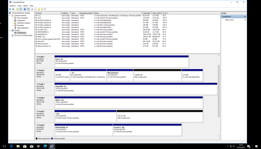Select Schijfbeheer in the left tree
This screenshot has height=149, width=261.
[21, 33]
